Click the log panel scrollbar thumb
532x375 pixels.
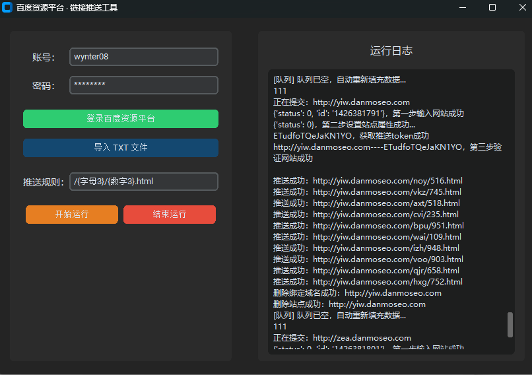[510, 325]
